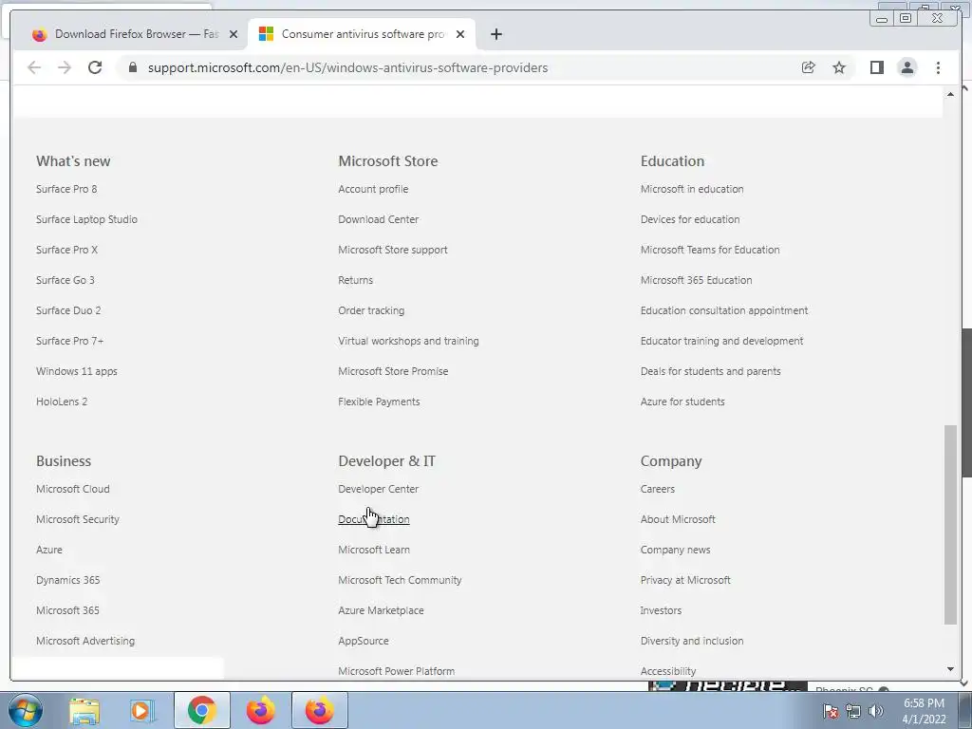Screen dimensions: 972x729
Task: Open the Microsoft Store support link
Action: (x=393, y=250)
